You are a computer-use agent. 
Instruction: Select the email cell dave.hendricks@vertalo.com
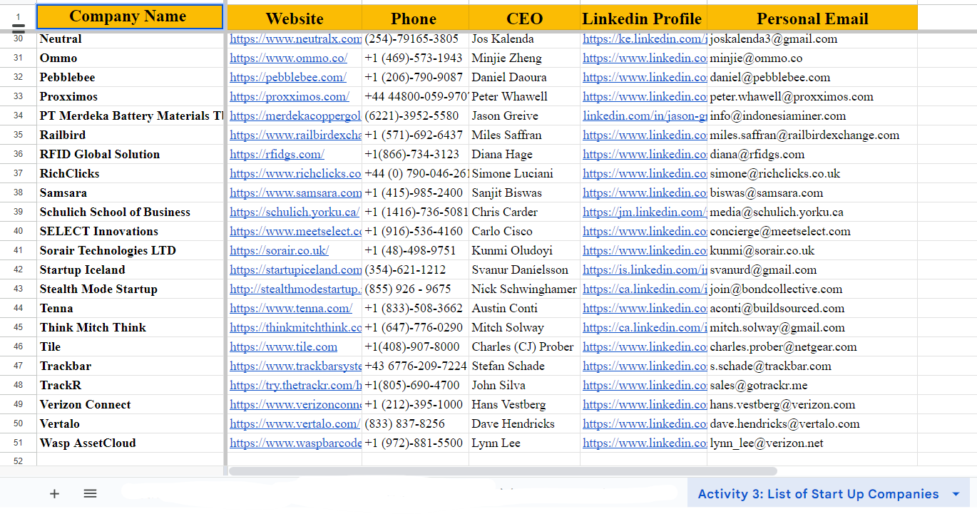point(812,424)
